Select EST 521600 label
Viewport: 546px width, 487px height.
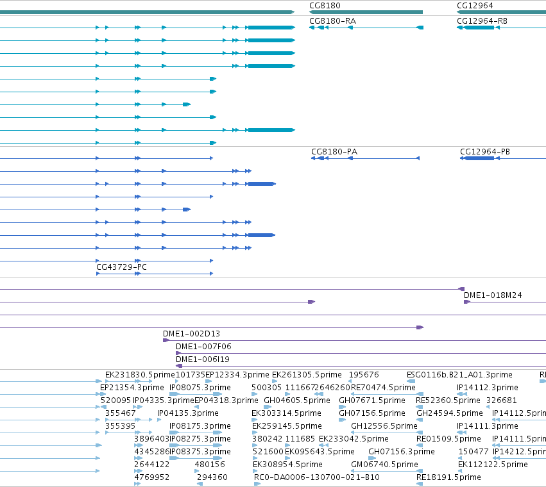click(x=268, y=452)
